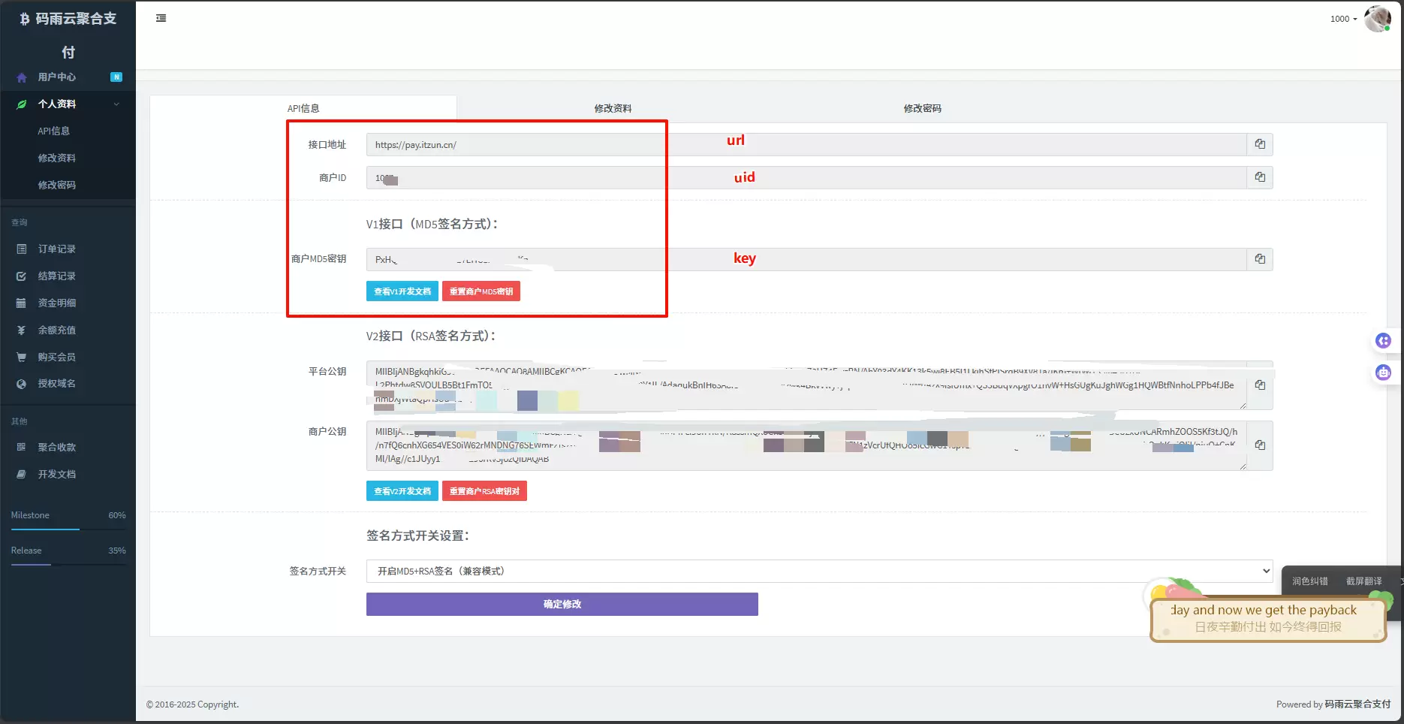The image size is (1404, 724).
Task: Click the user avatar in the top right
Action: (x=1377, y=19)
